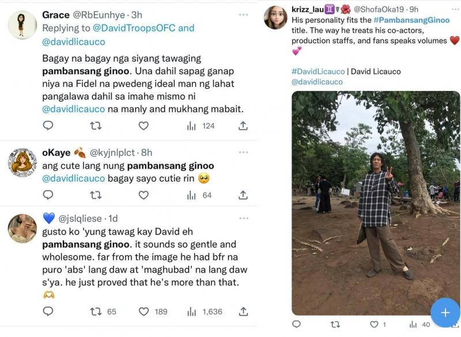Image resolution: width=461 pixels, height=337 pixels.
Task: Like oKaye's cute tweet
Action: coord(143,195)
